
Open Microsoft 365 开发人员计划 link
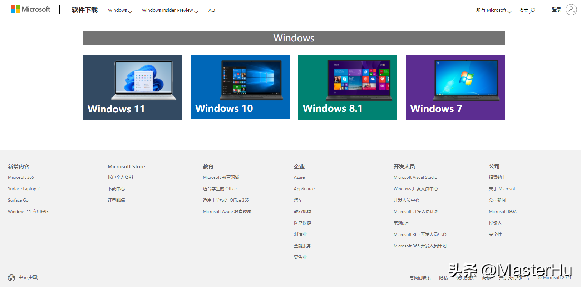(420, 246)
